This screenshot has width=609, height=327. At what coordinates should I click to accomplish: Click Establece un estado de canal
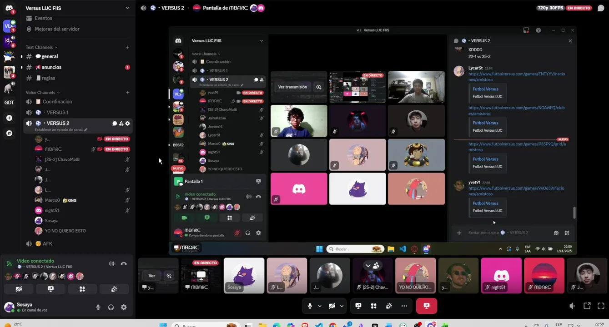(x=61, y=130)
